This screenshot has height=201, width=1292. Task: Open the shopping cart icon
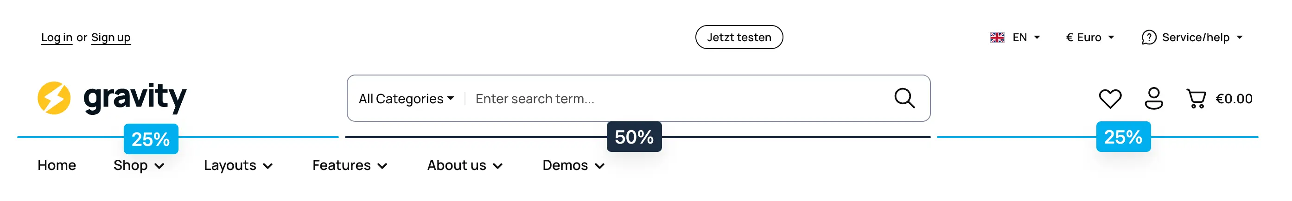pos(1196,98)
